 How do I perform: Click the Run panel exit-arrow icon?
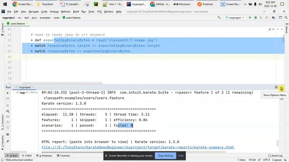tap(8, 127)
